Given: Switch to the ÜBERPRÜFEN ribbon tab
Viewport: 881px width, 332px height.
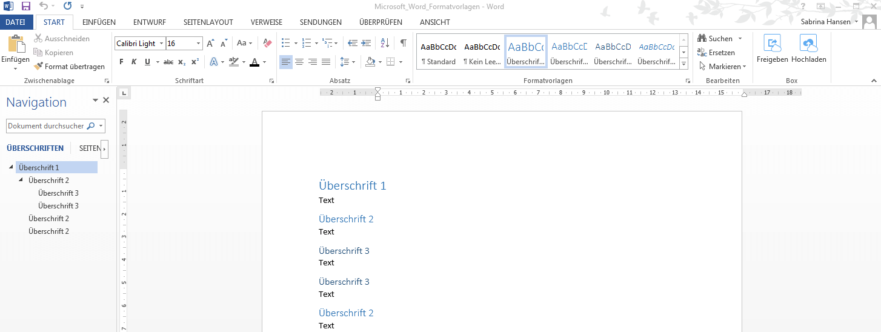Looking at the screenshot, I should [379, 22].
